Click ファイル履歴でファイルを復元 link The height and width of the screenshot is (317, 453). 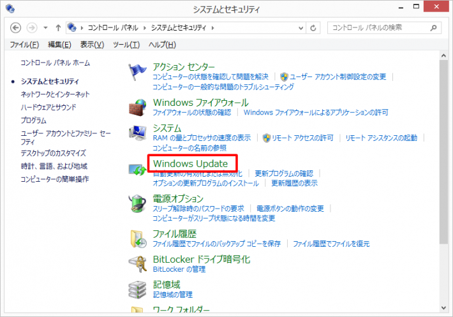331,244
